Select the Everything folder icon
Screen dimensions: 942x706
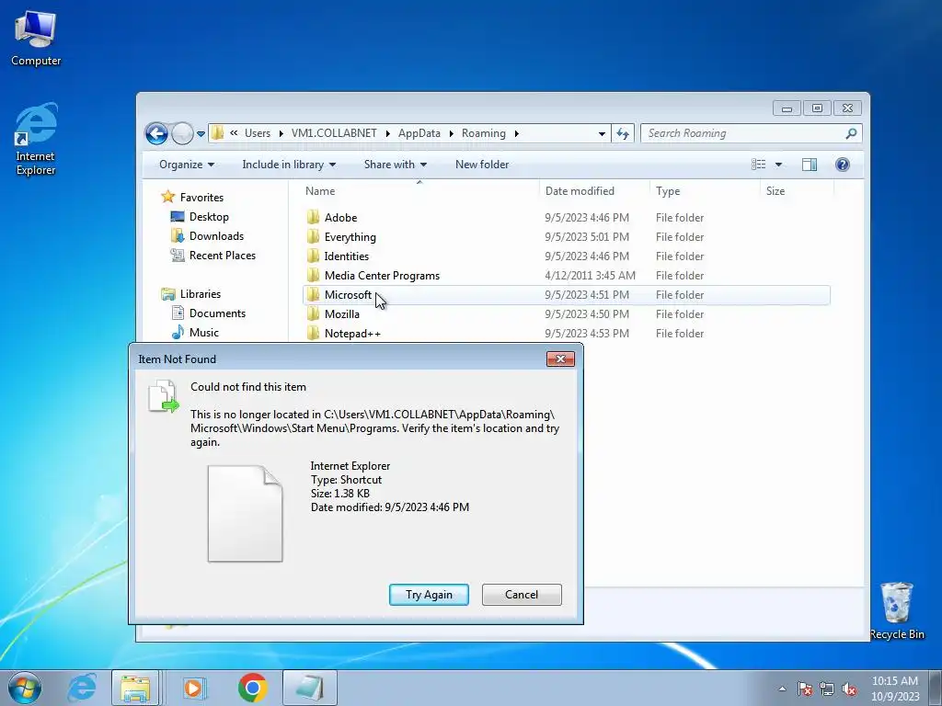(x=313, y=236)
